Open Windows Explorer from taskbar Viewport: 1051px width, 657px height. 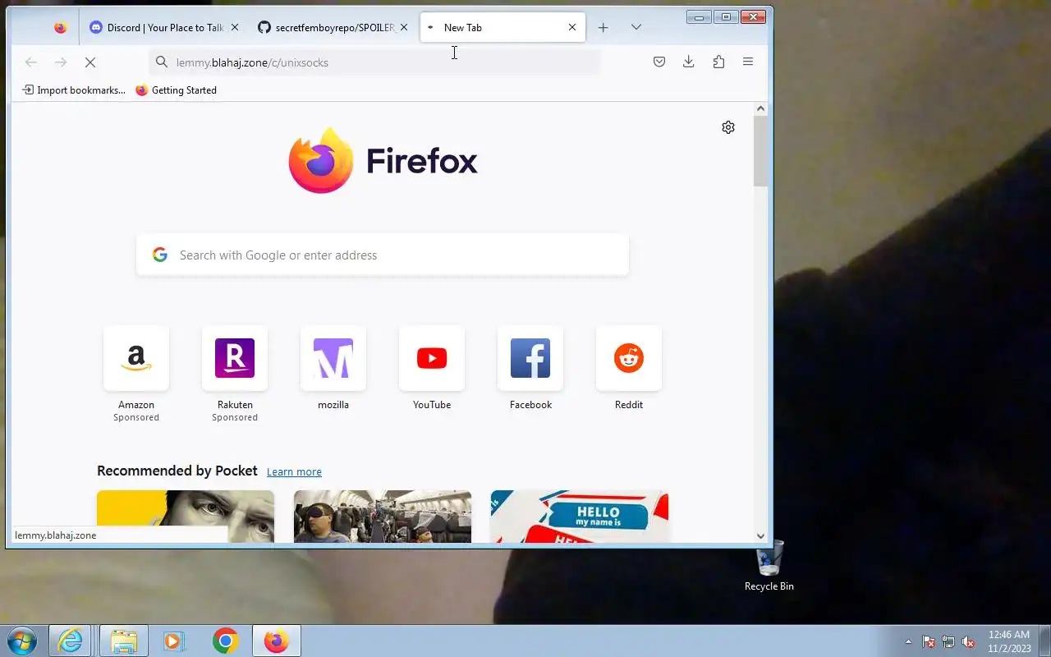(x=123, y=641)
